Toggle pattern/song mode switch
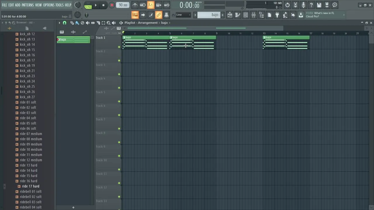374x210 pixels. pyautogui.click(x=88, y=5)
